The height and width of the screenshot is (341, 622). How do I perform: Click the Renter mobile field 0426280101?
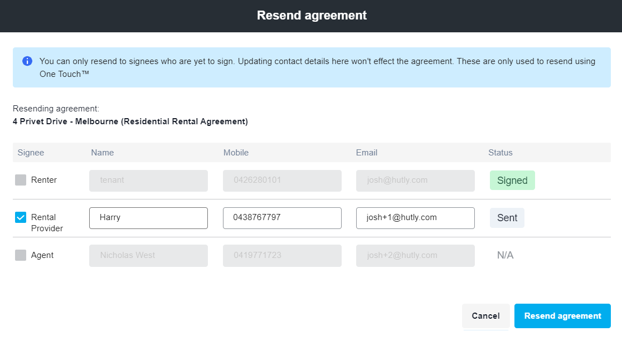tap(282, 181)
